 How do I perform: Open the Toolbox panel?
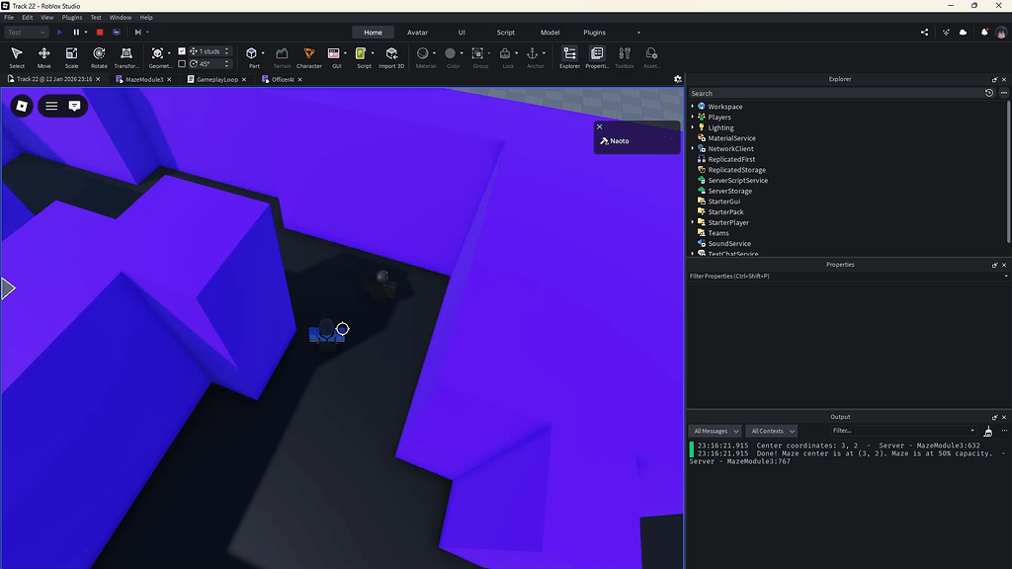click(626, 54)
